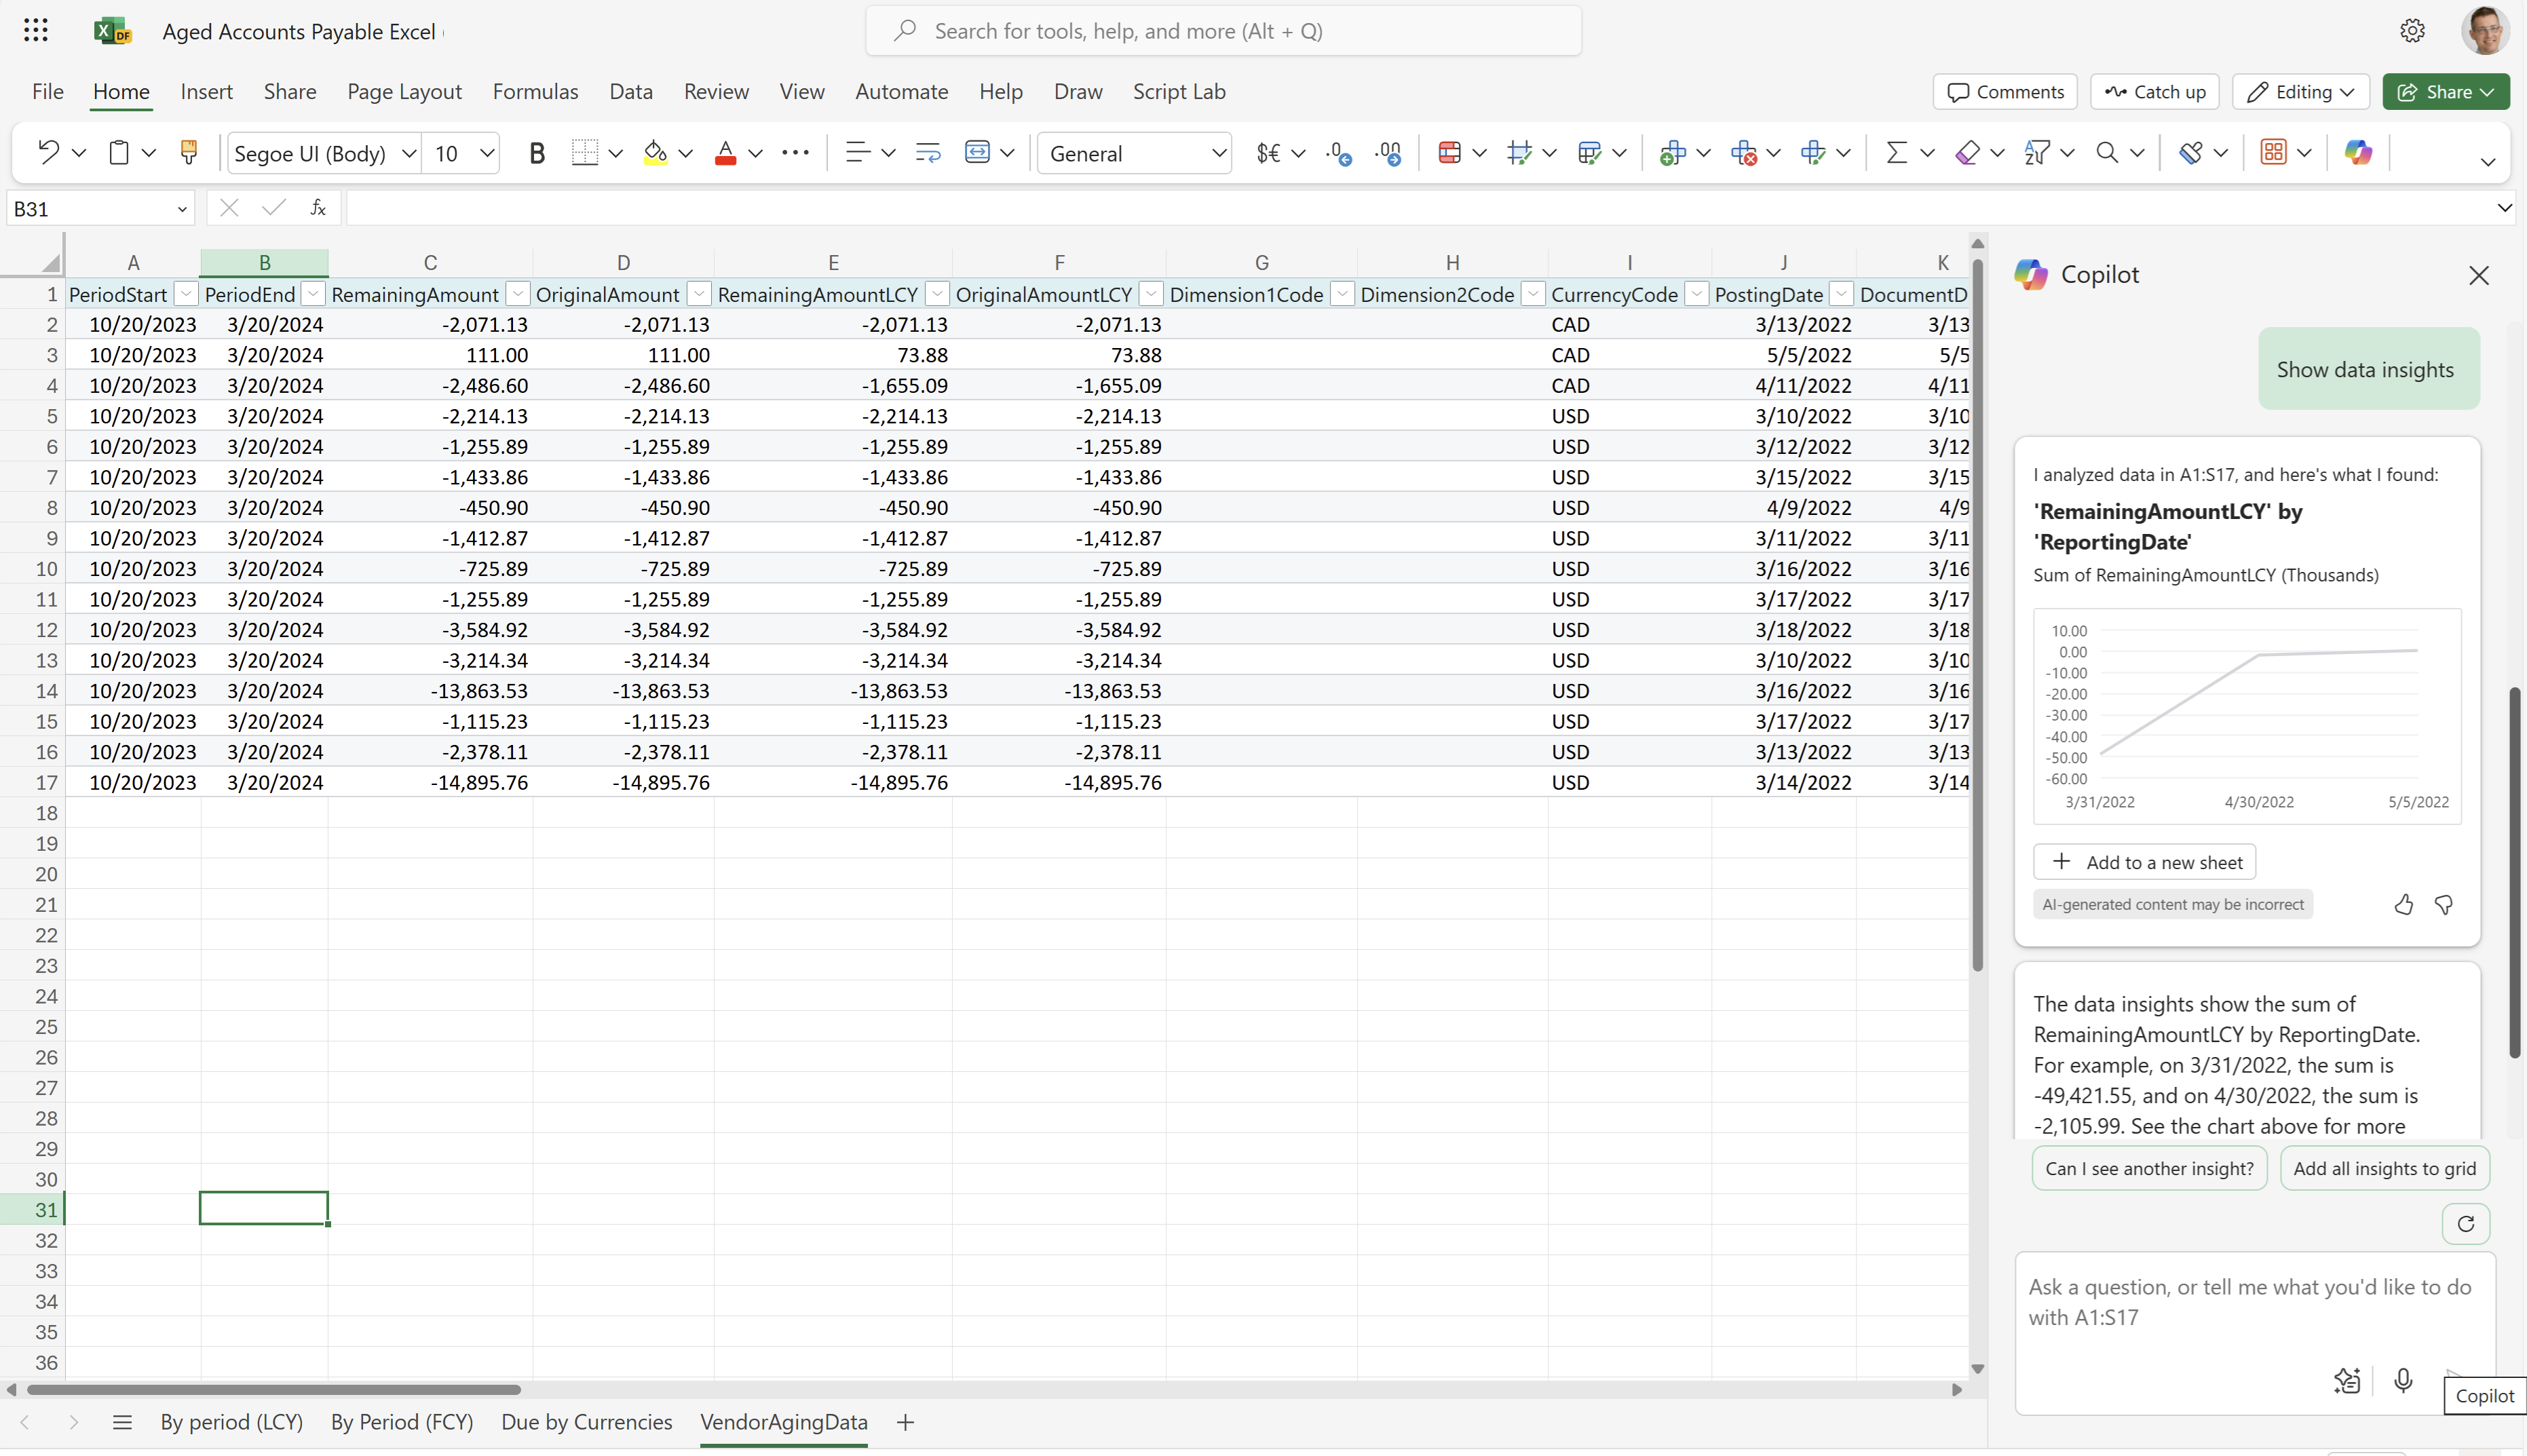Switch to the By Period LCY tab

coord(231,1423)
